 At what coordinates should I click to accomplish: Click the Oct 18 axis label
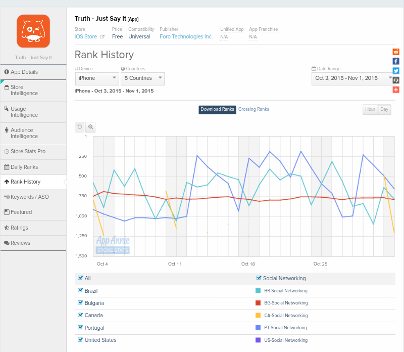point(248,263)
